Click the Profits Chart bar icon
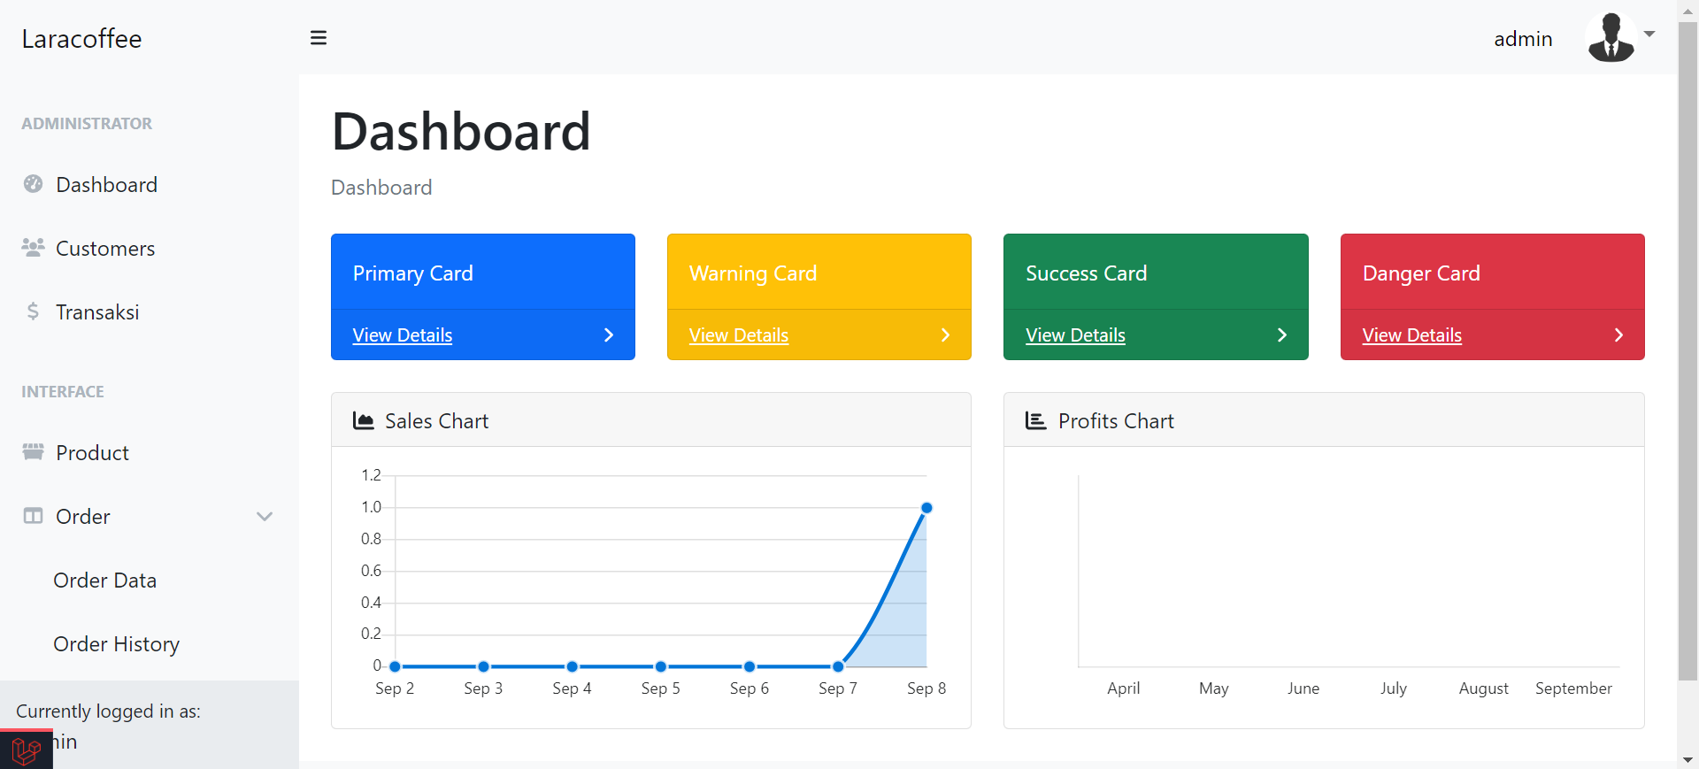This screenshot has height=769, width=1699. tap(1035, 421)
